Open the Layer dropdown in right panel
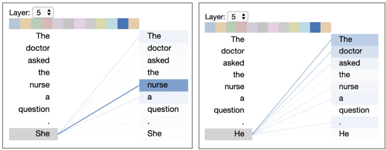386x150 pixels. coord(238,16)
